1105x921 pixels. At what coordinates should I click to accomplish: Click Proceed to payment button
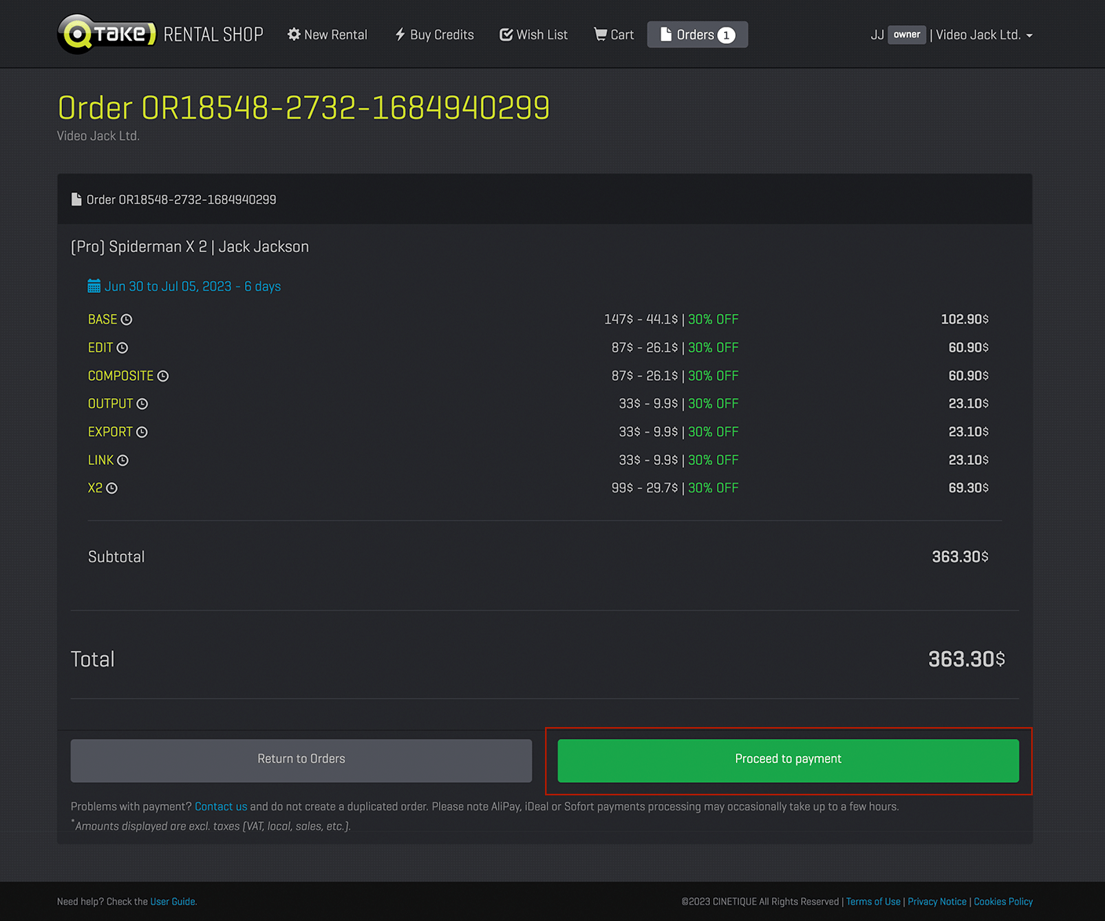(x=789, y=760)
